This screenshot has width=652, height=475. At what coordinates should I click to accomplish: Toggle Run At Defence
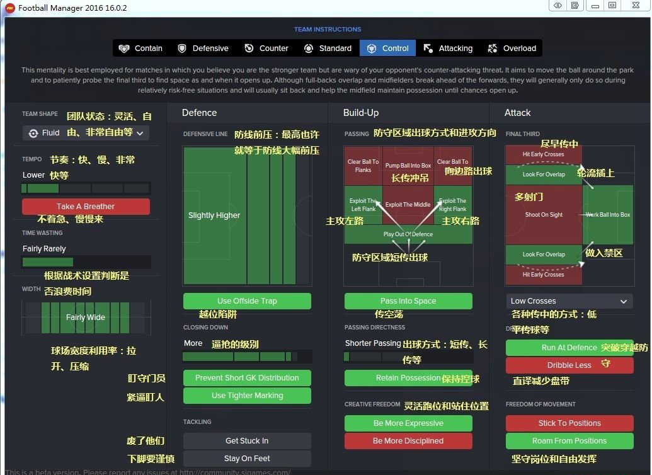point(569,347)
